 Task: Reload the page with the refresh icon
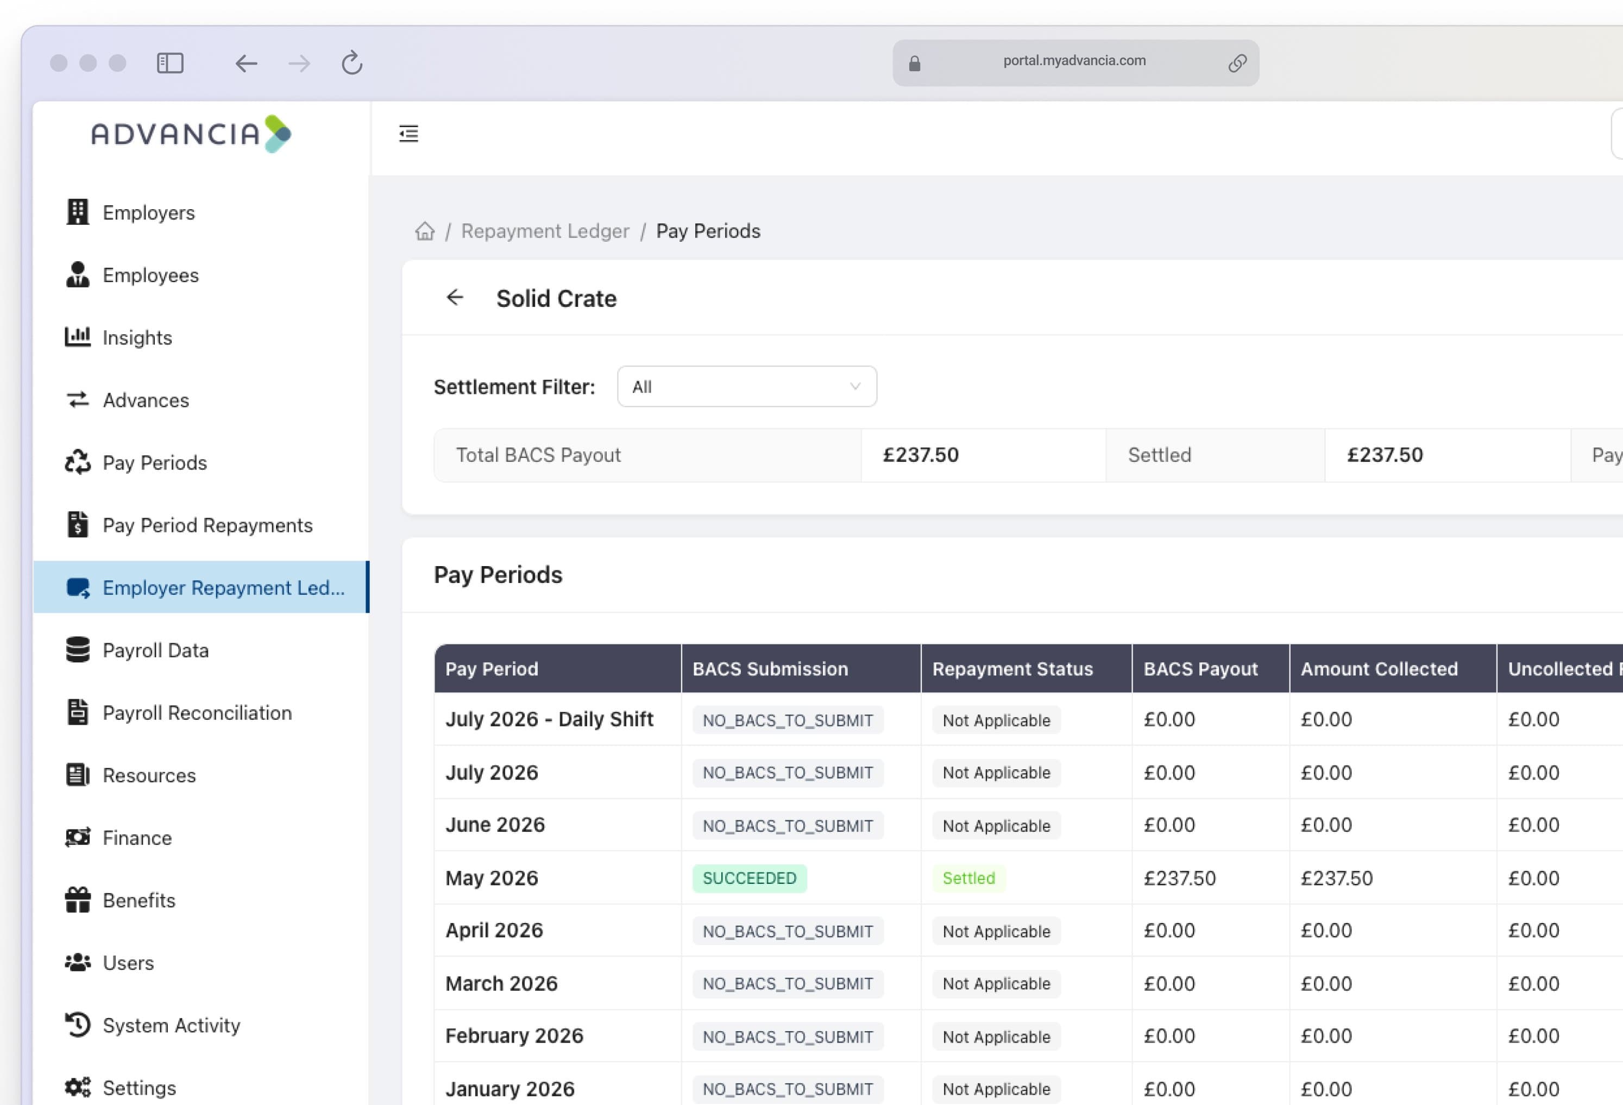point(352,63)
